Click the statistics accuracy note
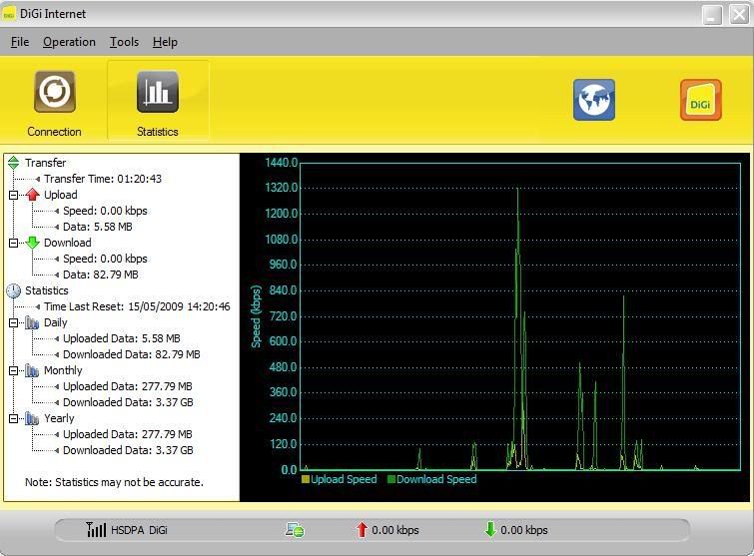754x556 pixels. (x=114, y=482)
